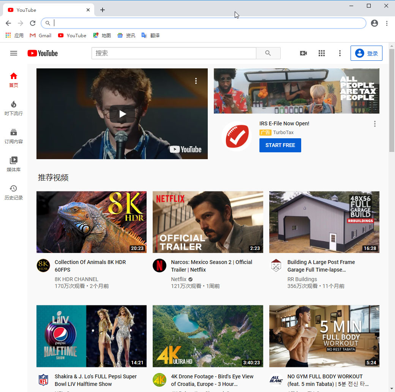Open Narcos: Mexico Season 2 title link

(212, 266)
